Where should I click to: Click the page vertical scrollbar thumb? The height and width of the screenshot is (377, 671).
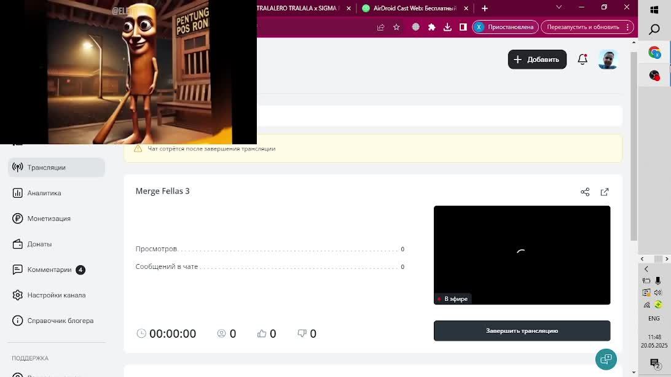634,146
